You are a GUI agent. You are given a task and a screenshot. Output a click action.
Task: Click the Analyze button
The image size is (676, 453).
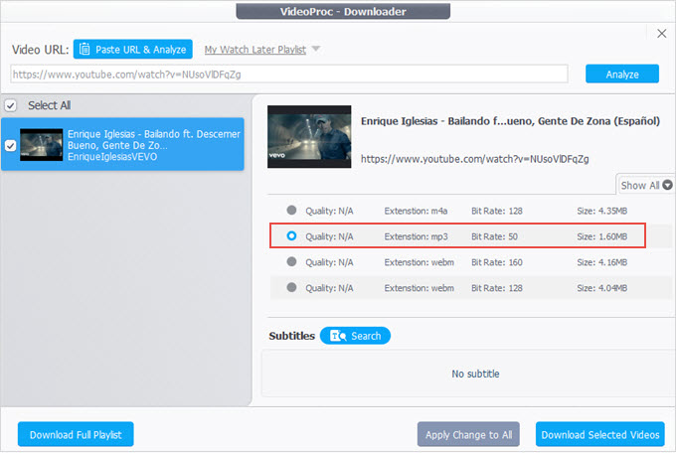coord(622,74)
